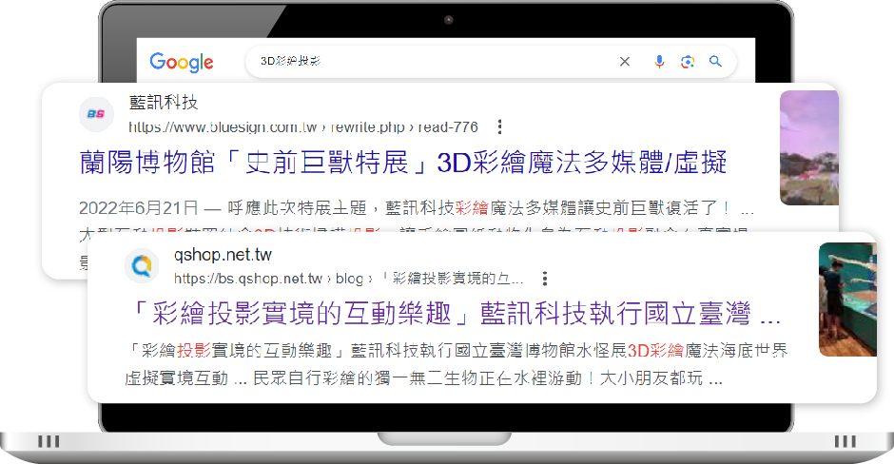894x464 pixels.
Task: Open the BS favicon of 藍訊科技 result
Action: [96, 114]
